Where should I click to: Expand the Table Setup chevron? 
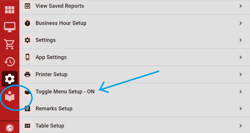[x=240, y=126]
